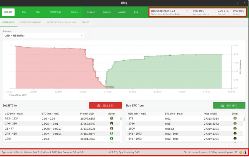
Task: Open the Funds section
Action: point(74,12)
